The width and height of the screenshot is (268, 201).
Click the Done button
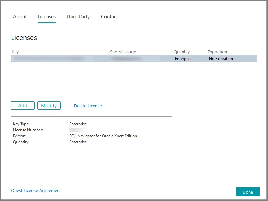[248, 192]
